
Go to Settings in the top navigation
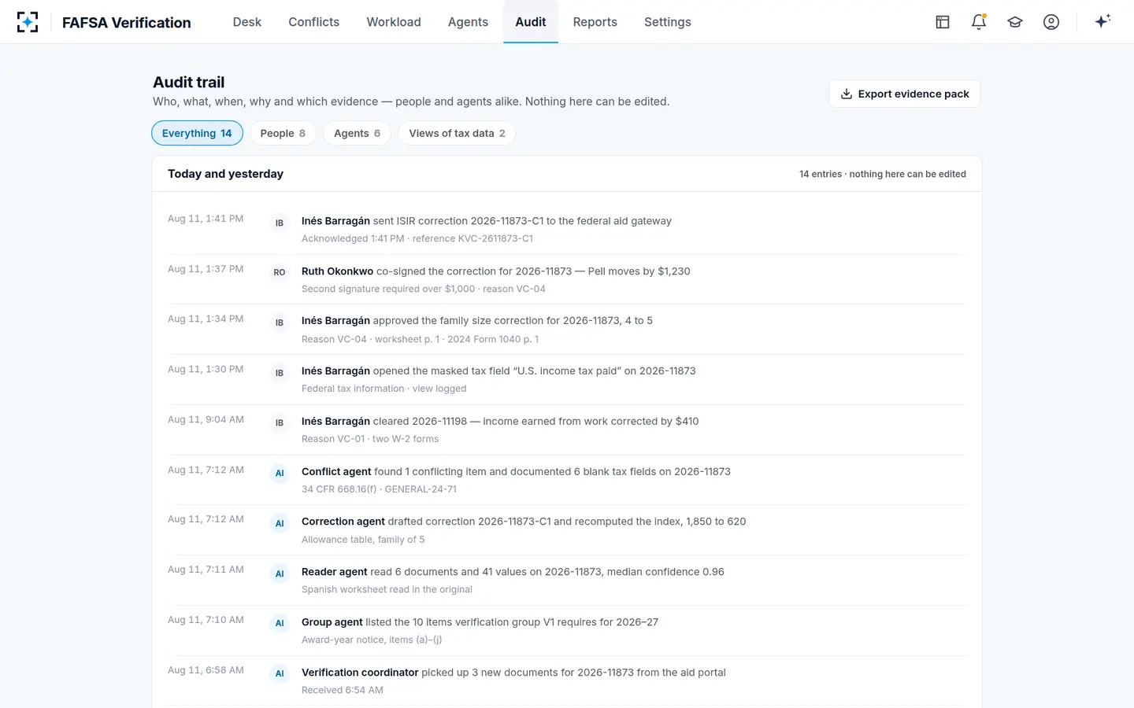(667, 22)
